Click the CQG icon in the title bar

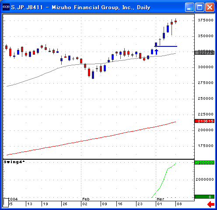(x=6, y=7)
